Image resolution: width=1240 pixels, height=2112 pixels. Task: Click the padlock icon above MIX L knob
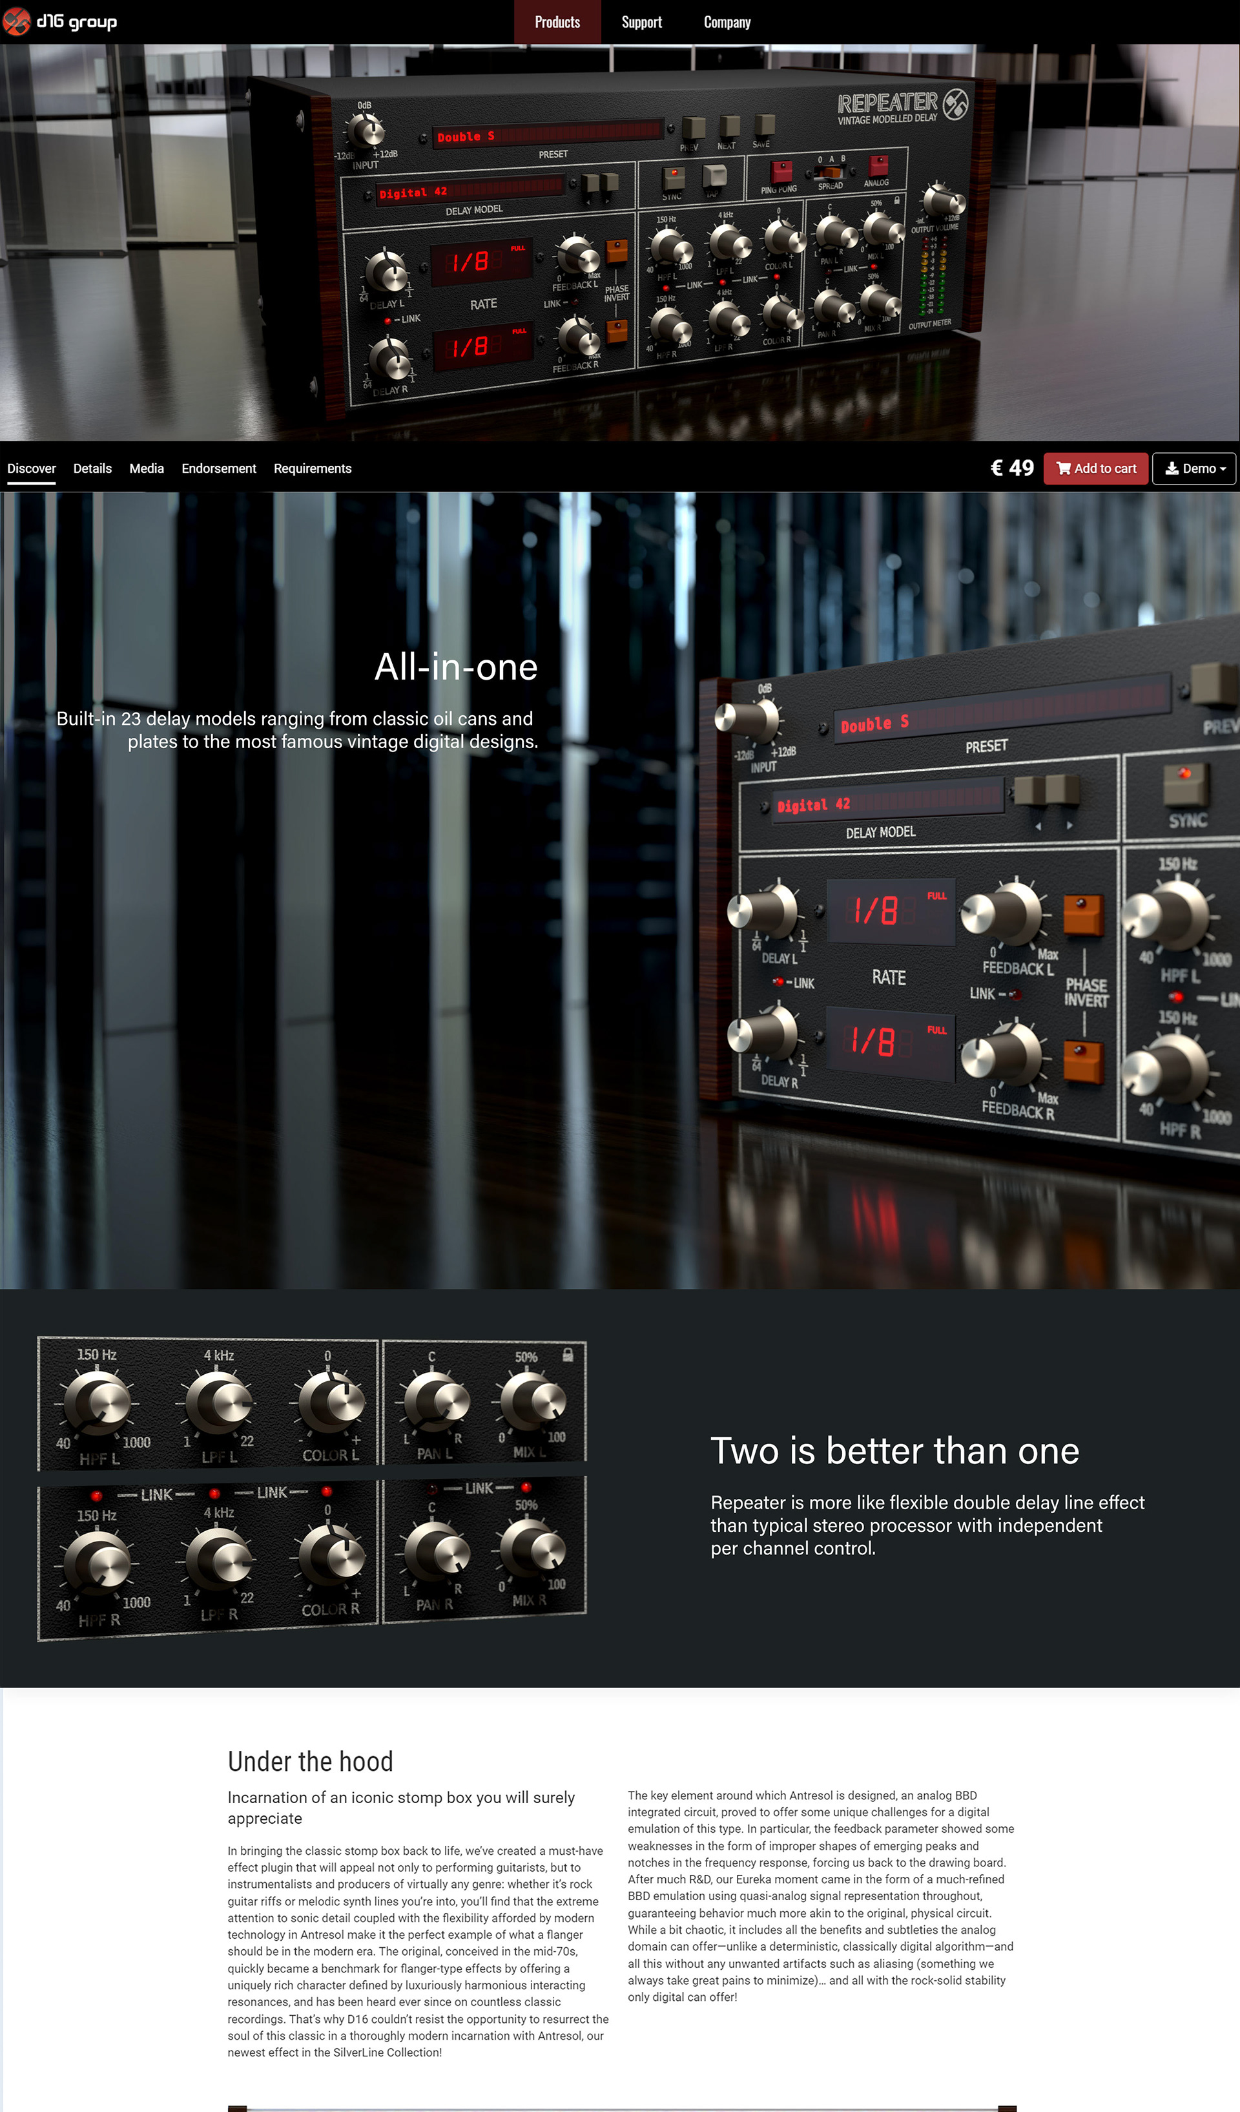pos(567,1355)
